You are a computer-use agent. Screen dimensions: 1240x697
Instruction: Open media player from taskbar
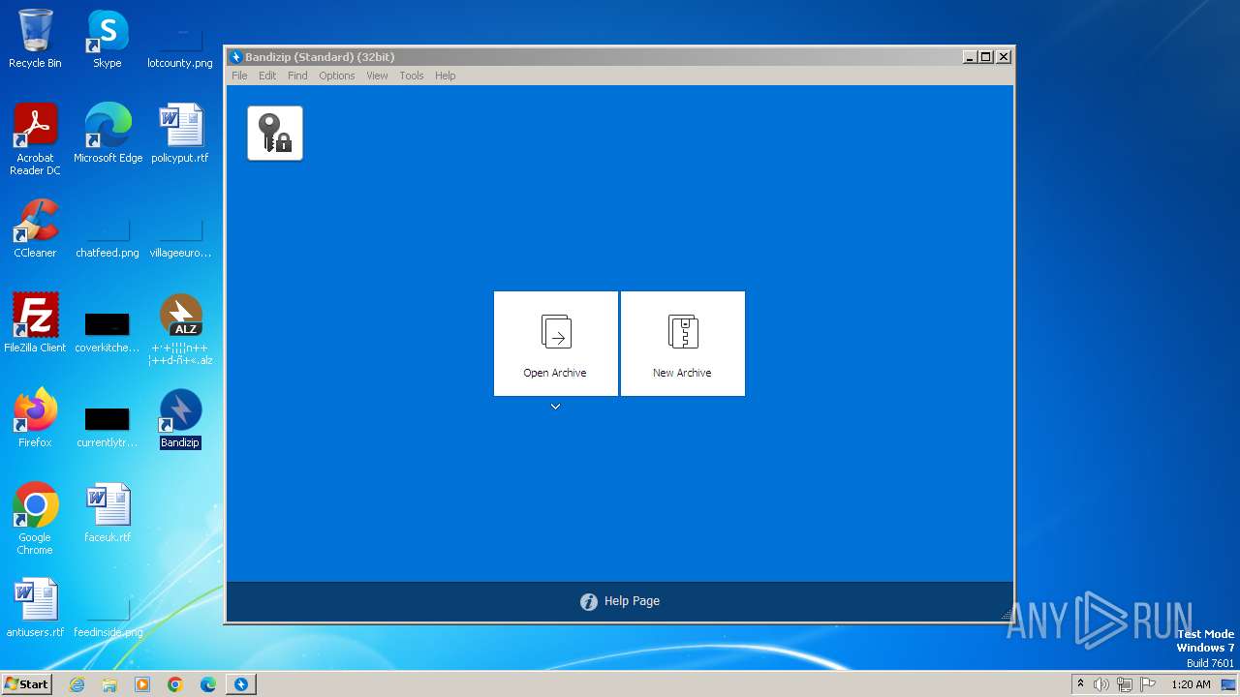(142, 684)
